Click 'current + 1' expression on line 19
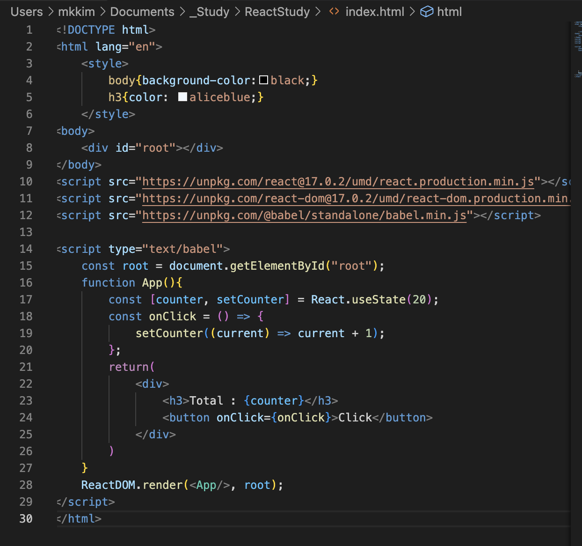 [x=335, y=333]
